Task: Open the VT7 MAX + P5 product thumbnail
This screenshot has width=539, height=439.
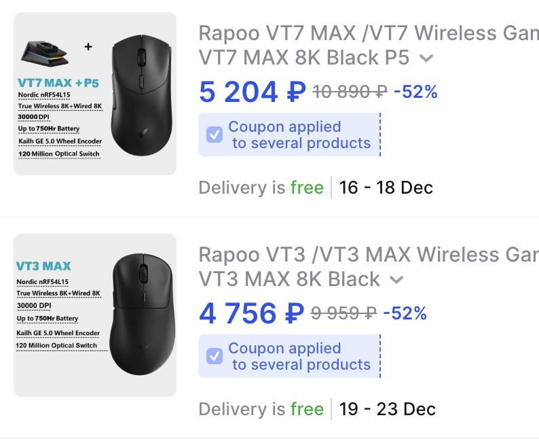Action: 95,94
